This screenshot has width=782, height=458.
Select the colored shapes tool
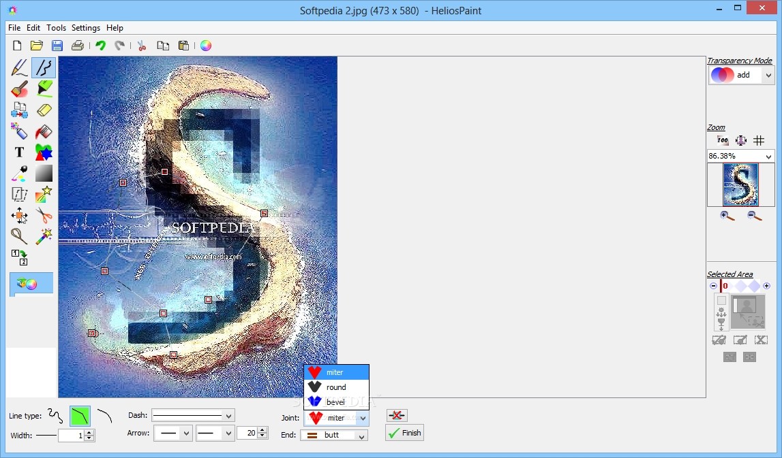44,152
